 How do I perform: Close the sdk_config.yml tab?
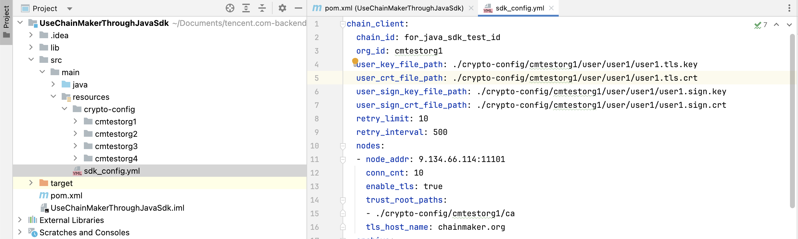point(551,8)
